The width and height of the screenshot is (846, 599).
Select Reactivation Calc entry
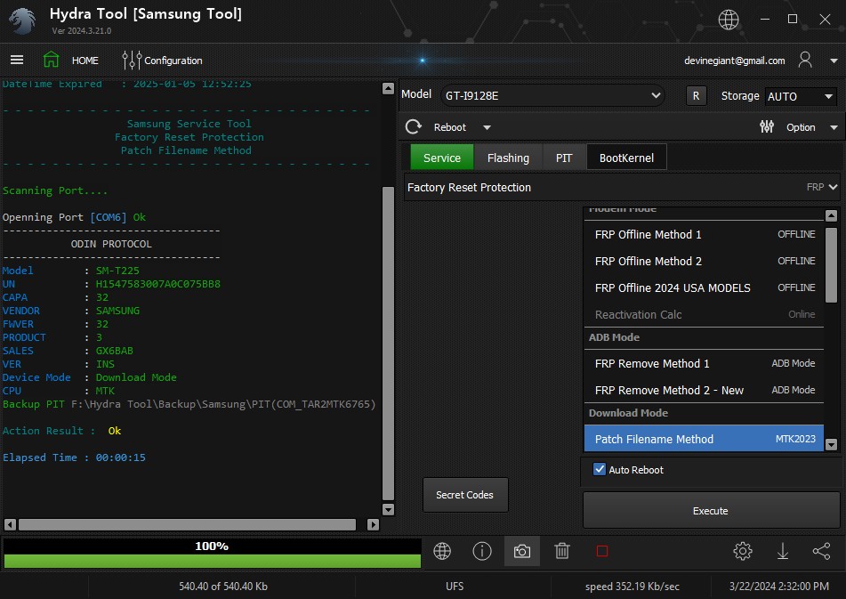[x=704, y=314]
